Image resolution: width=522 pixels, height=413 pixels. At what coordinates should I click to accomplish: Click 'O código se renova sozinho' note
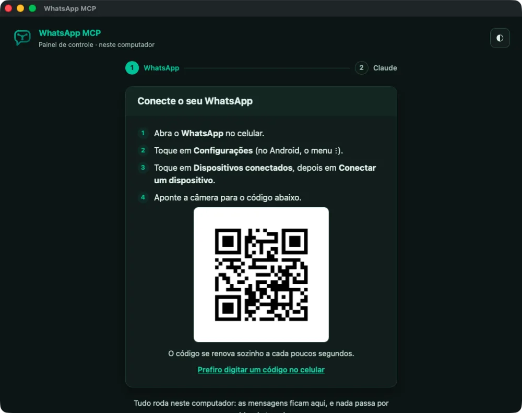click(x=261, y=353)
